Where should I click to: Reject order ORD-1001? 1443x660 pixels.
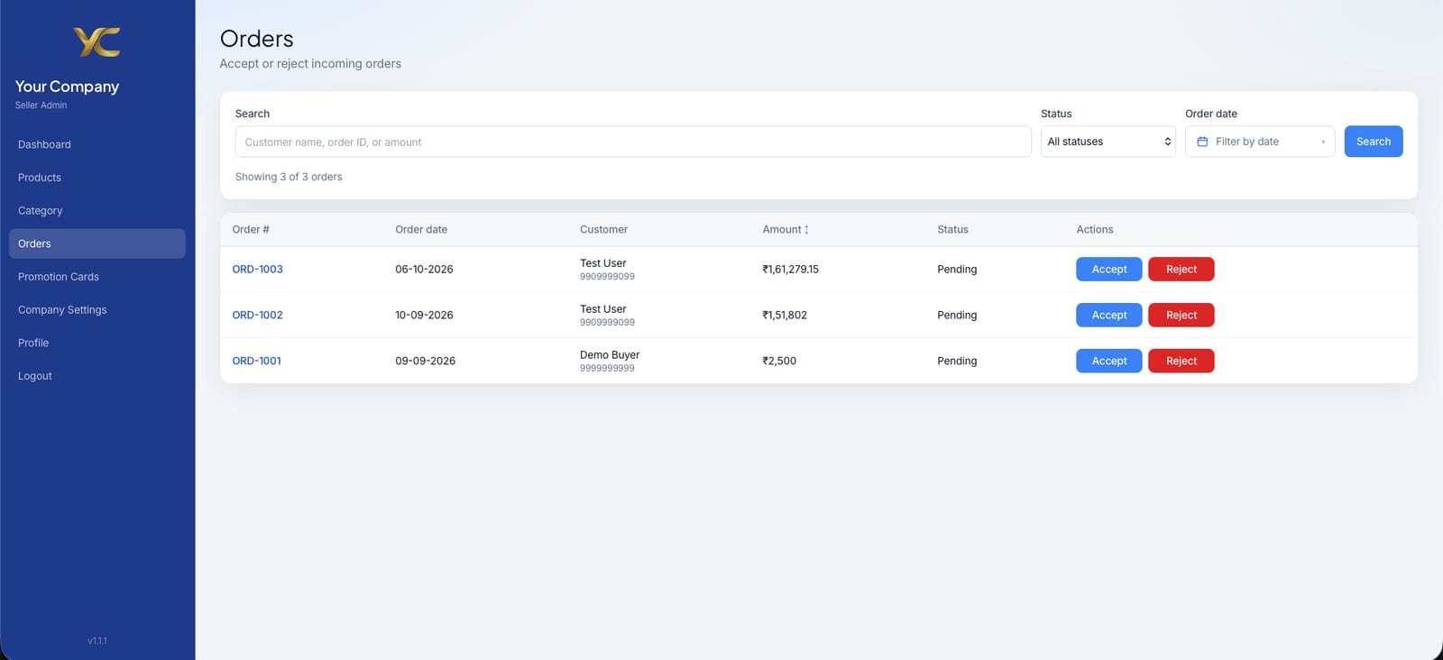(1181, 361)
